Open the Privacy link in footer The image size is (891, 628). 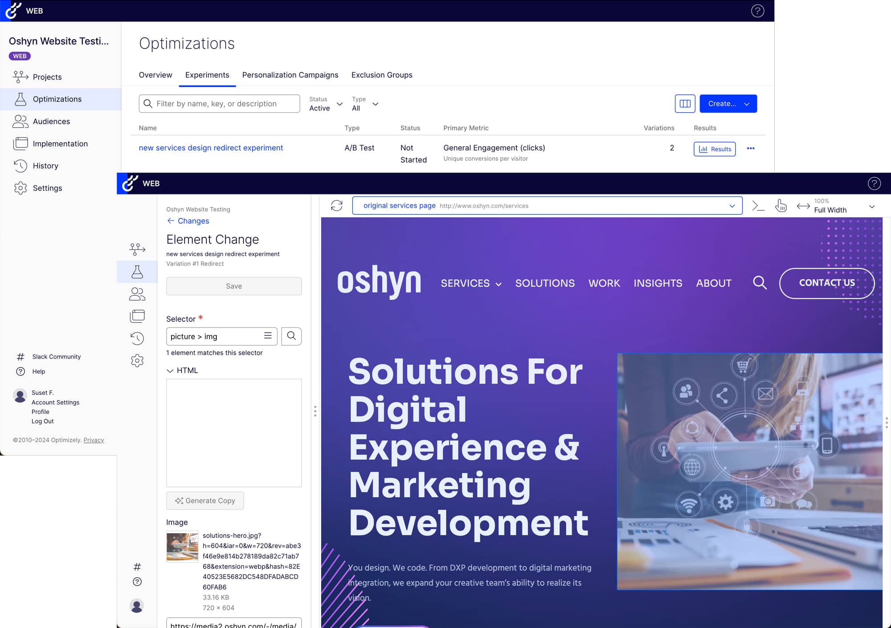tap(94, 440)
